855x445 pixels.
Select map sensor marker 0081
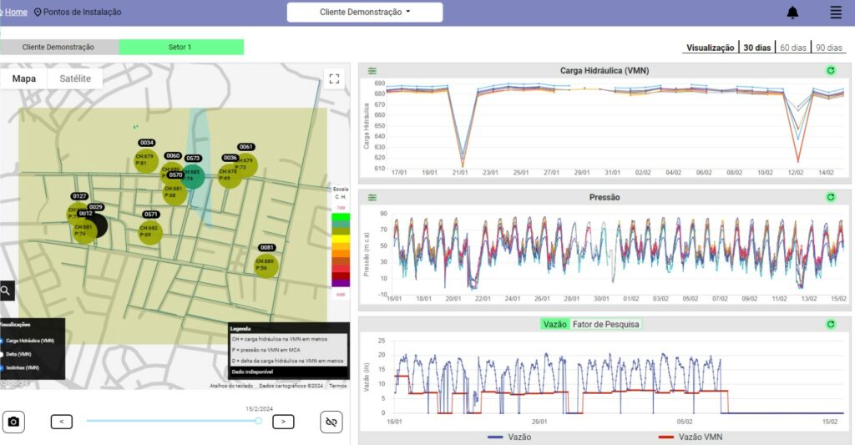click(266, 265)
